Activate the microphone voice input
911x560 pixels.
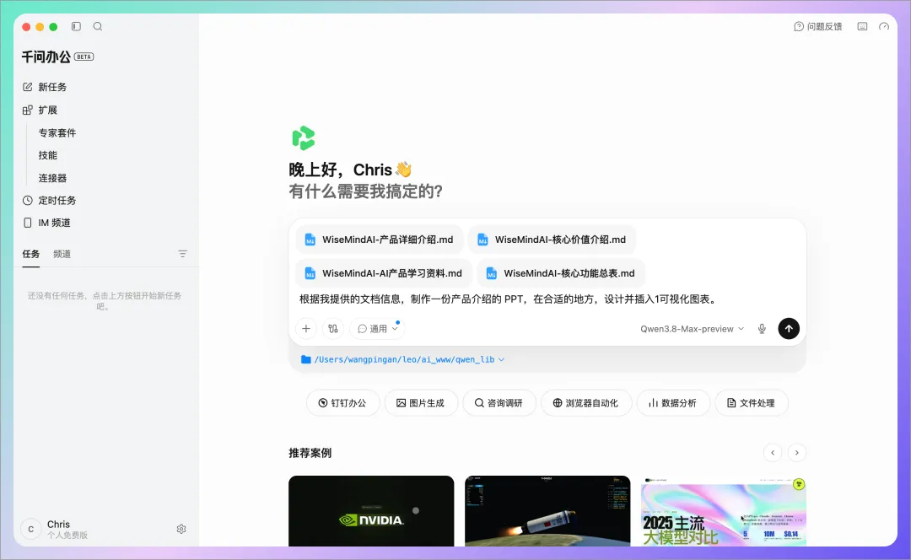(x=762, y=329)
